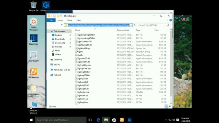The width and height of the screenshot is (219, 123).
Task: Open the View ribbon tab
Action: click(x=78, y=20)
